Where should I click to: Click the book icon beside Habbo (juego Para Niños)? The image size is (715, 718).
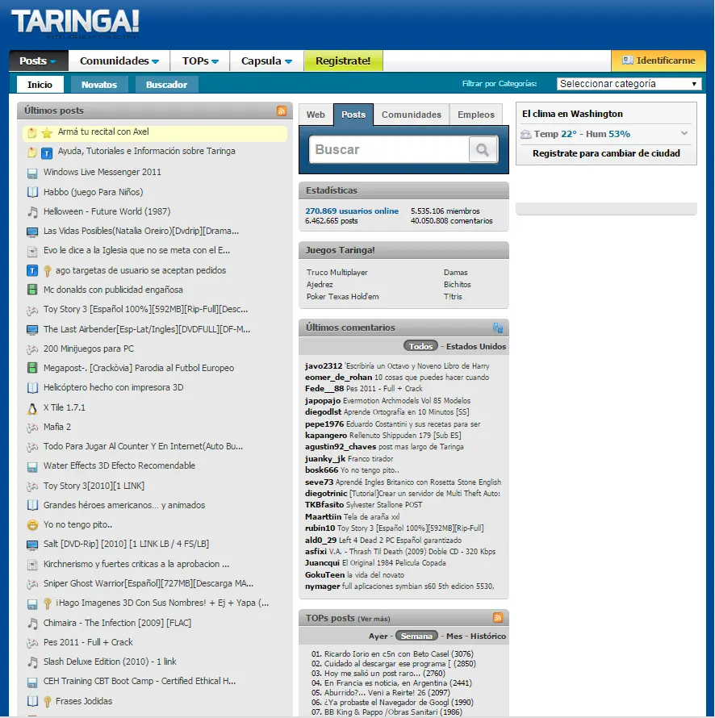pyautogui.click(x=32, y=192)
